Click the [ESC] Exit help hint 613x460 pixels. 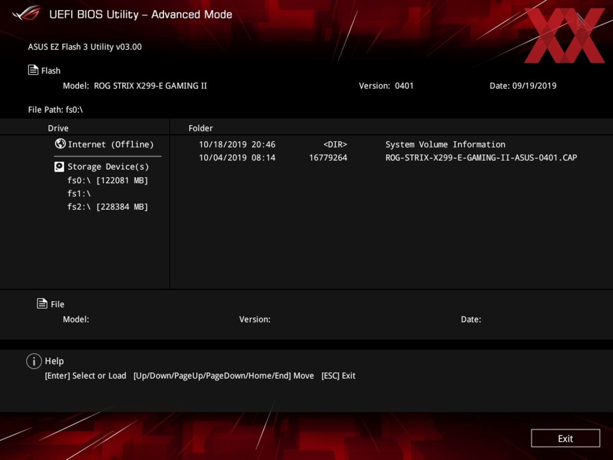339,376
